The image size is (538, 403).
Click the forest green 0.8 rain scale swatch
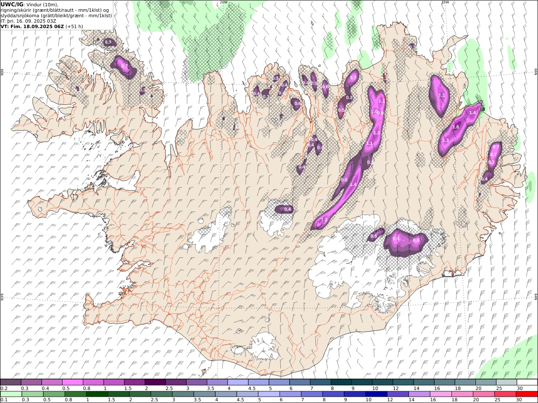pyautogui.click(x=76, y=394)
